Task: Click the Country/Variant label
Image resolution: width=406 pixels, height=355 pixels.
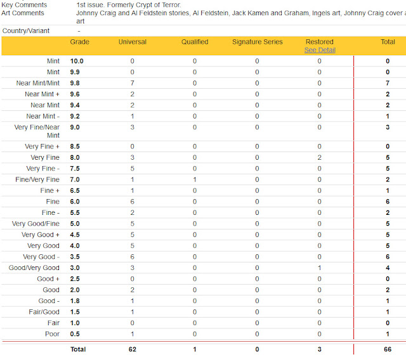Action: click(26, 31)
